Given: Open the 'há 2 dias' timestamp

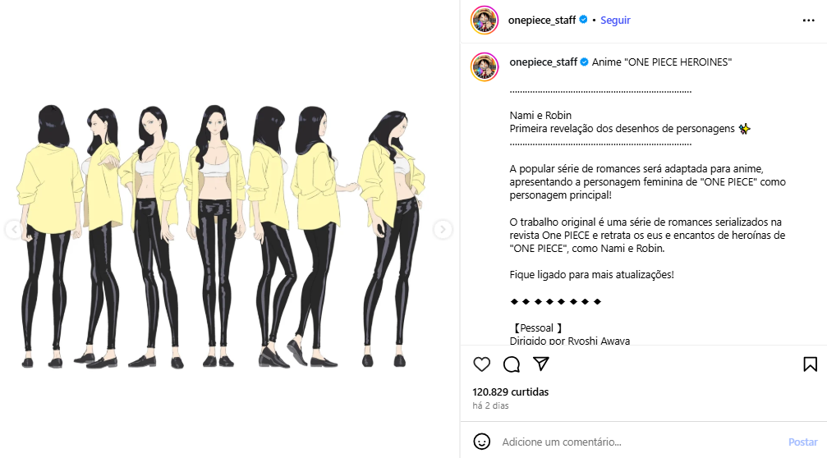Looking at the screenshot, I should pyautogui.click(x=490, y=405).
